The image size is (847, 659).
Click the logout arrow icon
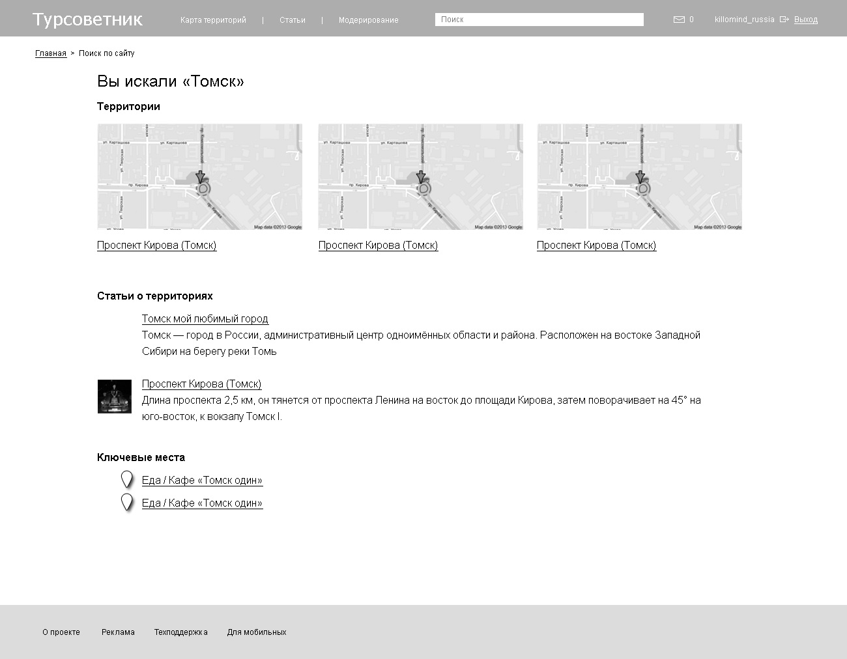(x=784, y=20)
